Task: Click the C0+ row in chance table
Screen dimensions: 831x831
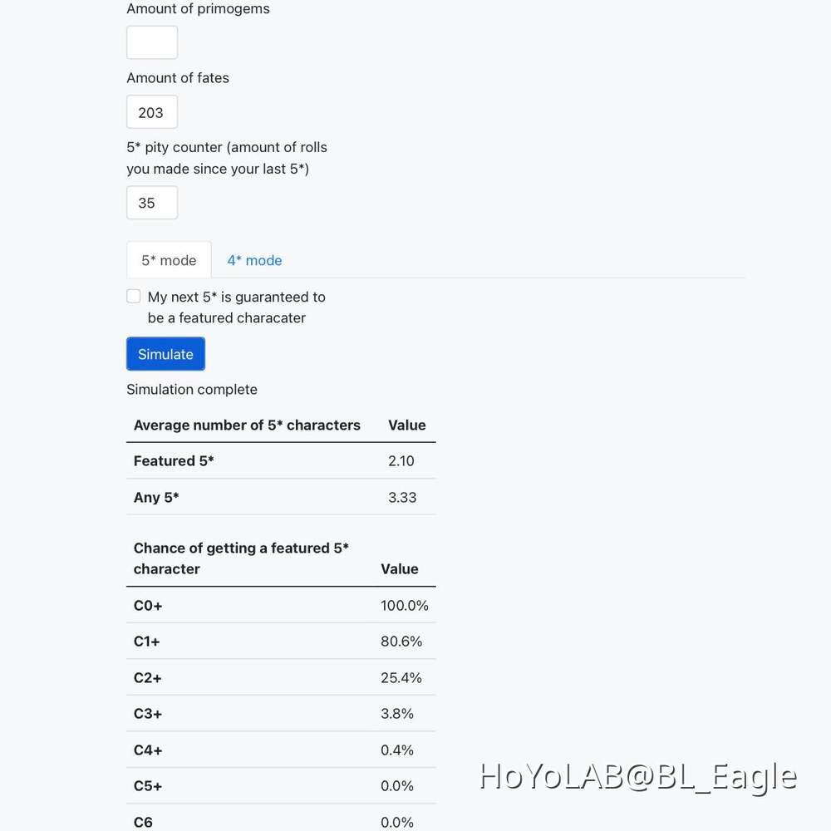Action: point(280,606)
